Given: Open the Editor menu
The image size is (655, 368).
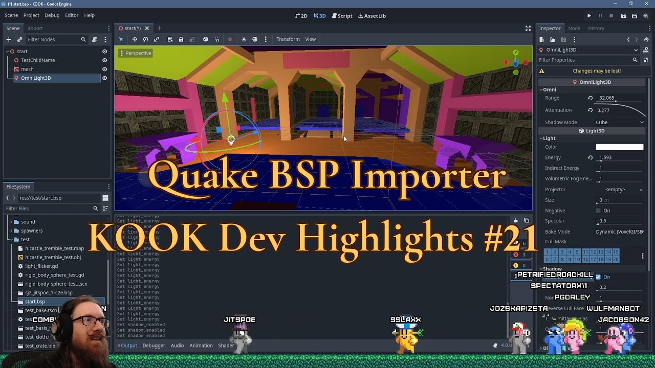Looking at the screenshot, I should click(72, 16).
